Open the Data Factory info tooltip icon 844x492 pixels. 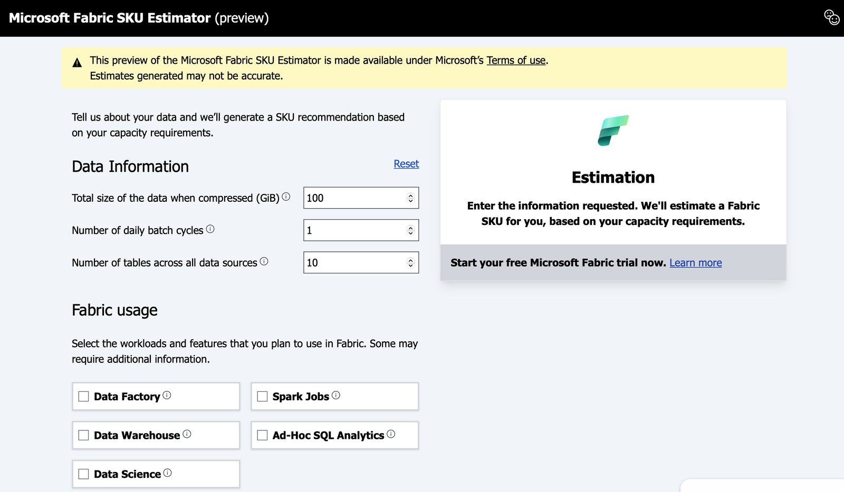point(167,395)
